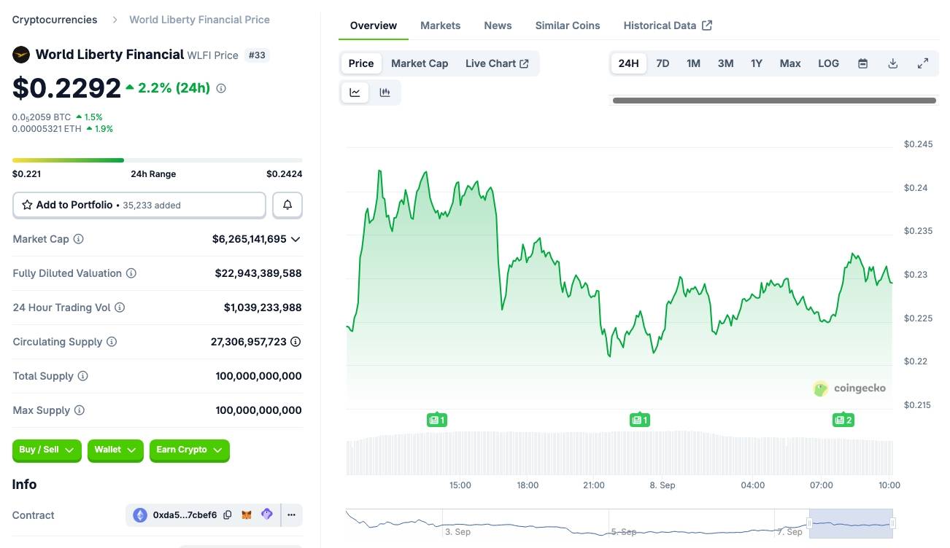950x548 pixels.
Task: Select 24H time range
Action: coord(628,63)
